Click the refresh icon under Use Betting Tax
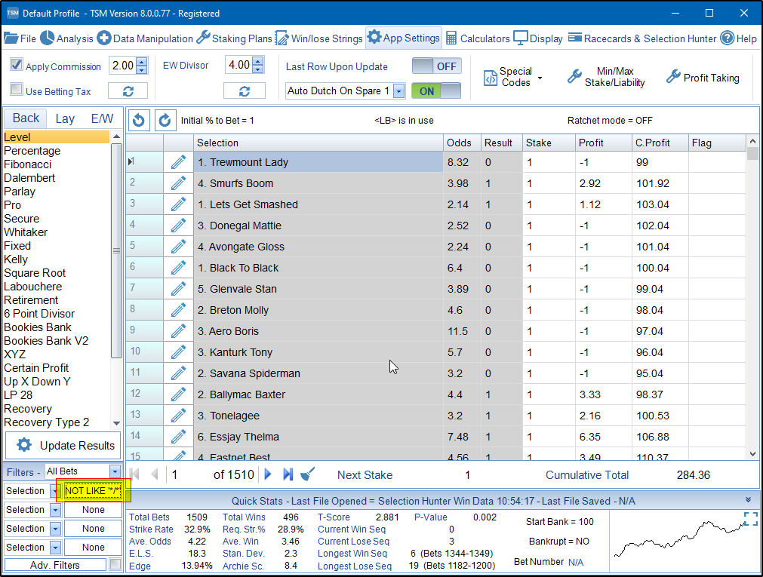The height and width of the screenshot is (577, 763). [128, 91]
